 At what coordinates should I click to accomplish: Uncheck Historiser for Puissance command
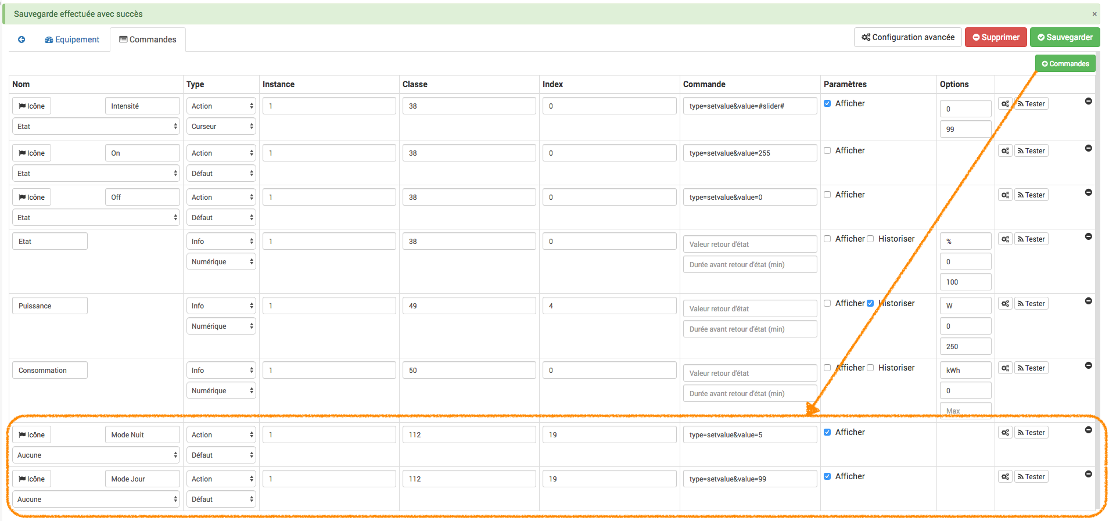(870, 303)
